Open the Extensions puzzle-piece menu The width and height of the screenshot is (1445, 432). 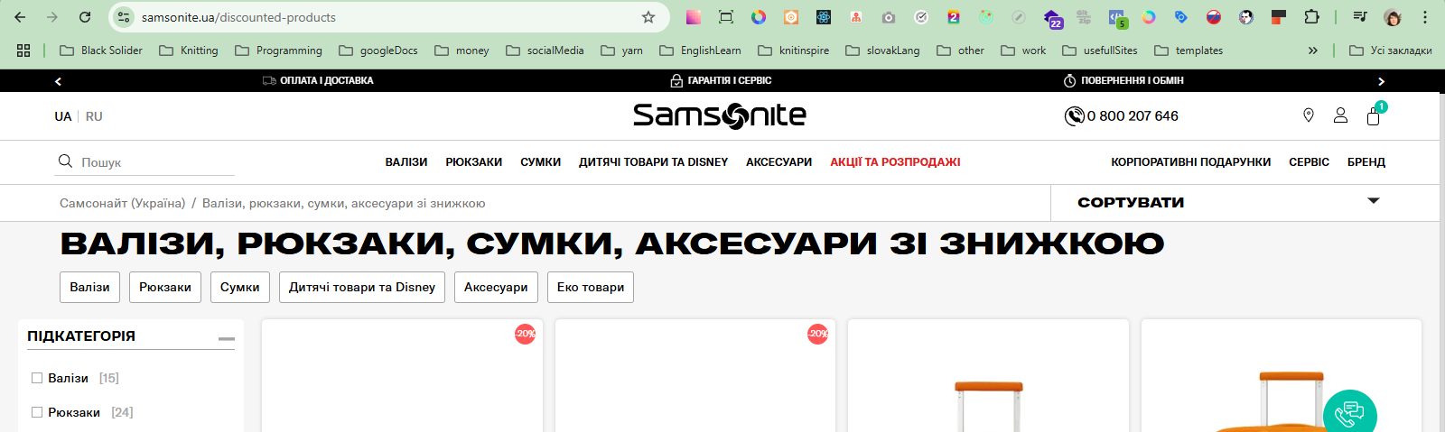click(x=1311, y=17)
